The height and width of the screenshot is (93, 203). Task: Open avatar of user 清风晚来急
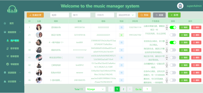(39, 27)
